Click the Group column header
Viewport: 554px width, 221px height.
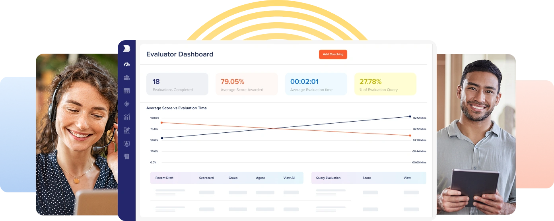coord(233,178)
